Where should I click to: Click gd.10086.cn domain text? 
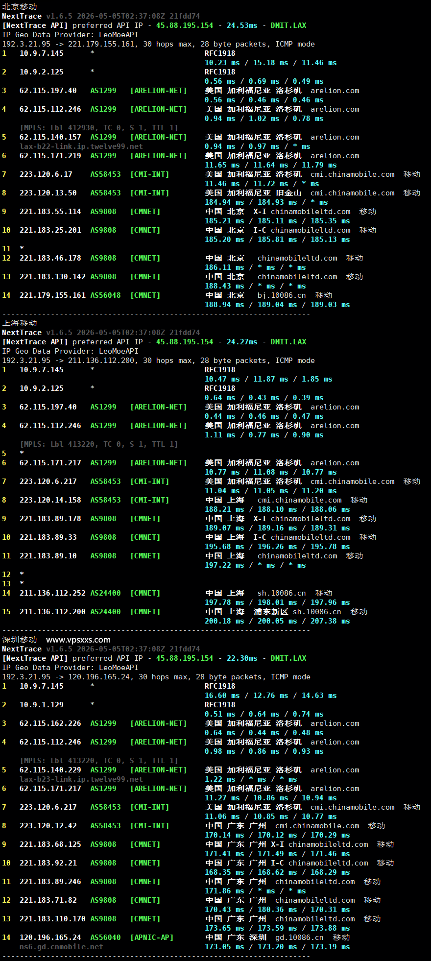point(299,937)
